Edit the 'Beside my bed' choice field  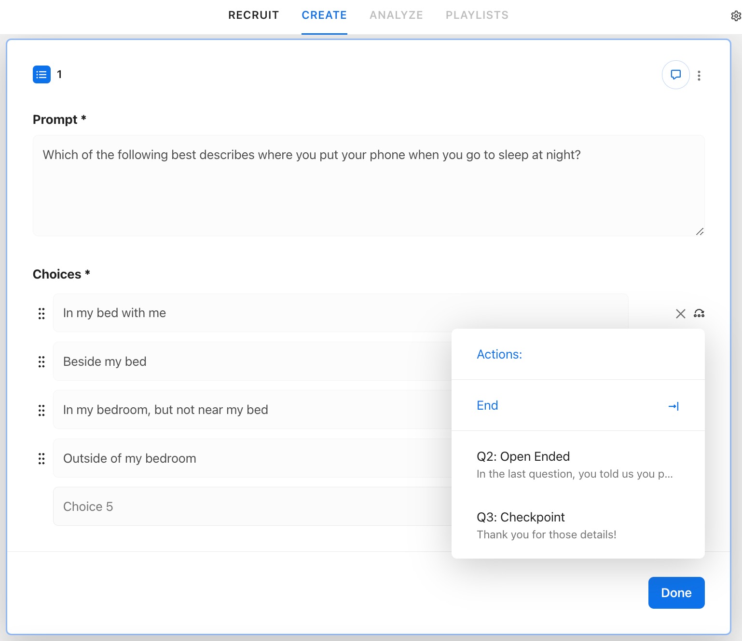coord(252,361)
